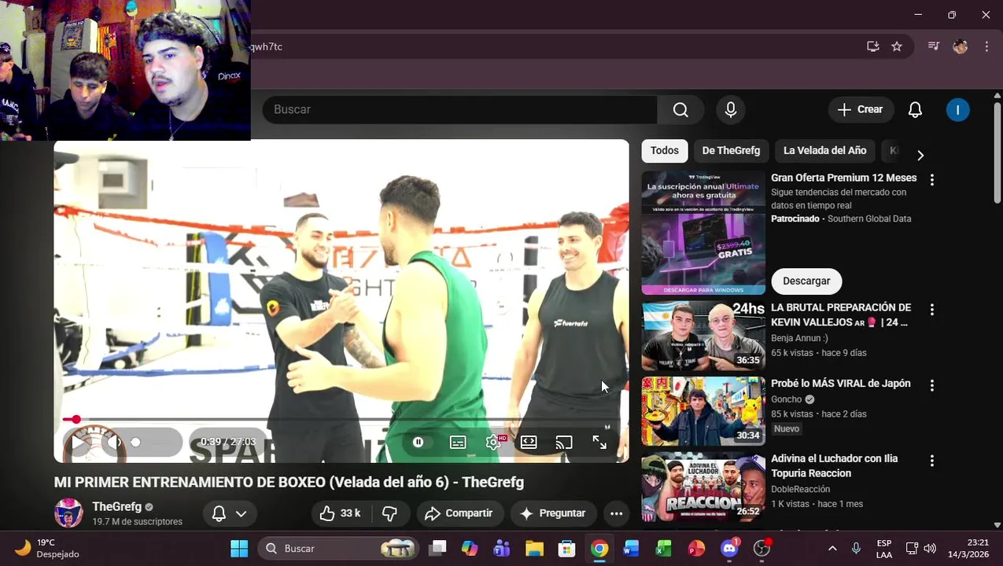Open the Japón video thumbnail
1003x566 pixels.
703,411
